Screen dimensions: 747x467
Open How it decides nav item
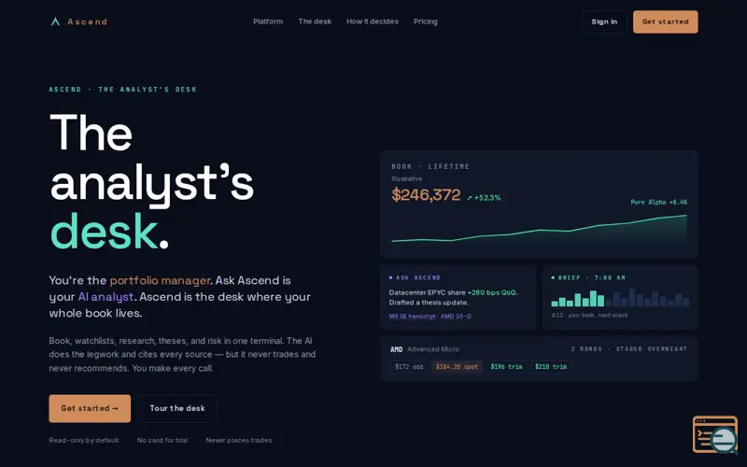[372, 21]
